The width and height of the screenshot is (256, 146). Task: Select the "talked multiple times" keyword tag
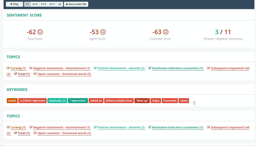[x=119, y=101]
